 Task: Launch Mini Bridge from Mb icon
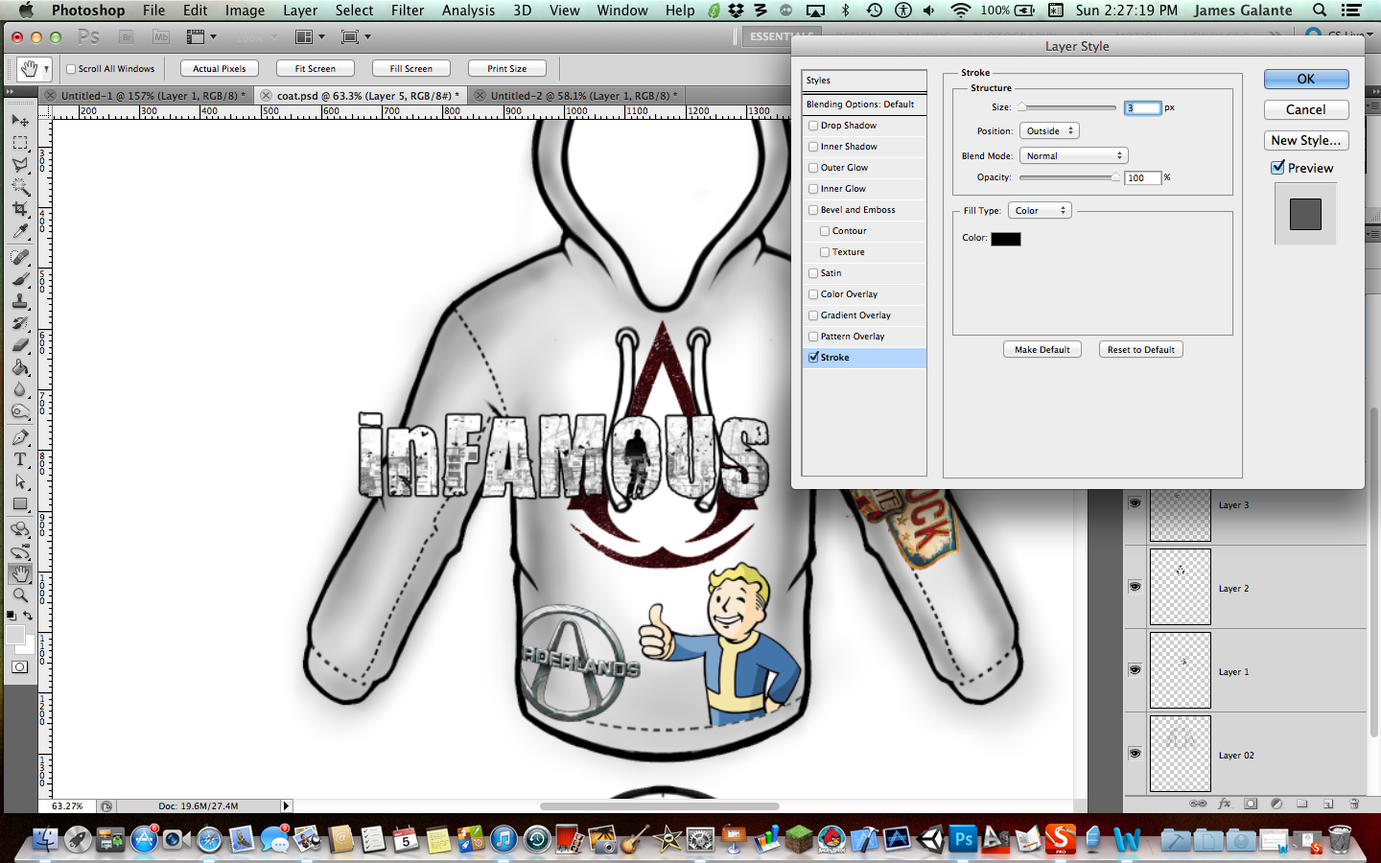[x=161, y=36]
